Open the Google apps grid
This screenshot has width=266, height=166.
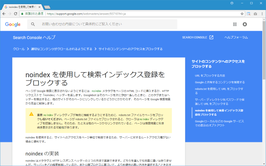point(234,24)
